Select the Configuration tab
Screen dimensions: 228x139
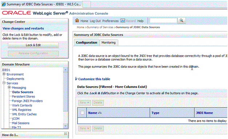click(x=86, y=43)
